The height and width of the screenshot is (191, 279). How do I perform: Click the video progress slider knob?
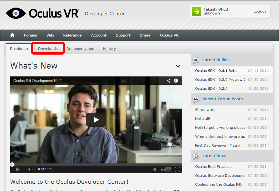pos(12,165)
